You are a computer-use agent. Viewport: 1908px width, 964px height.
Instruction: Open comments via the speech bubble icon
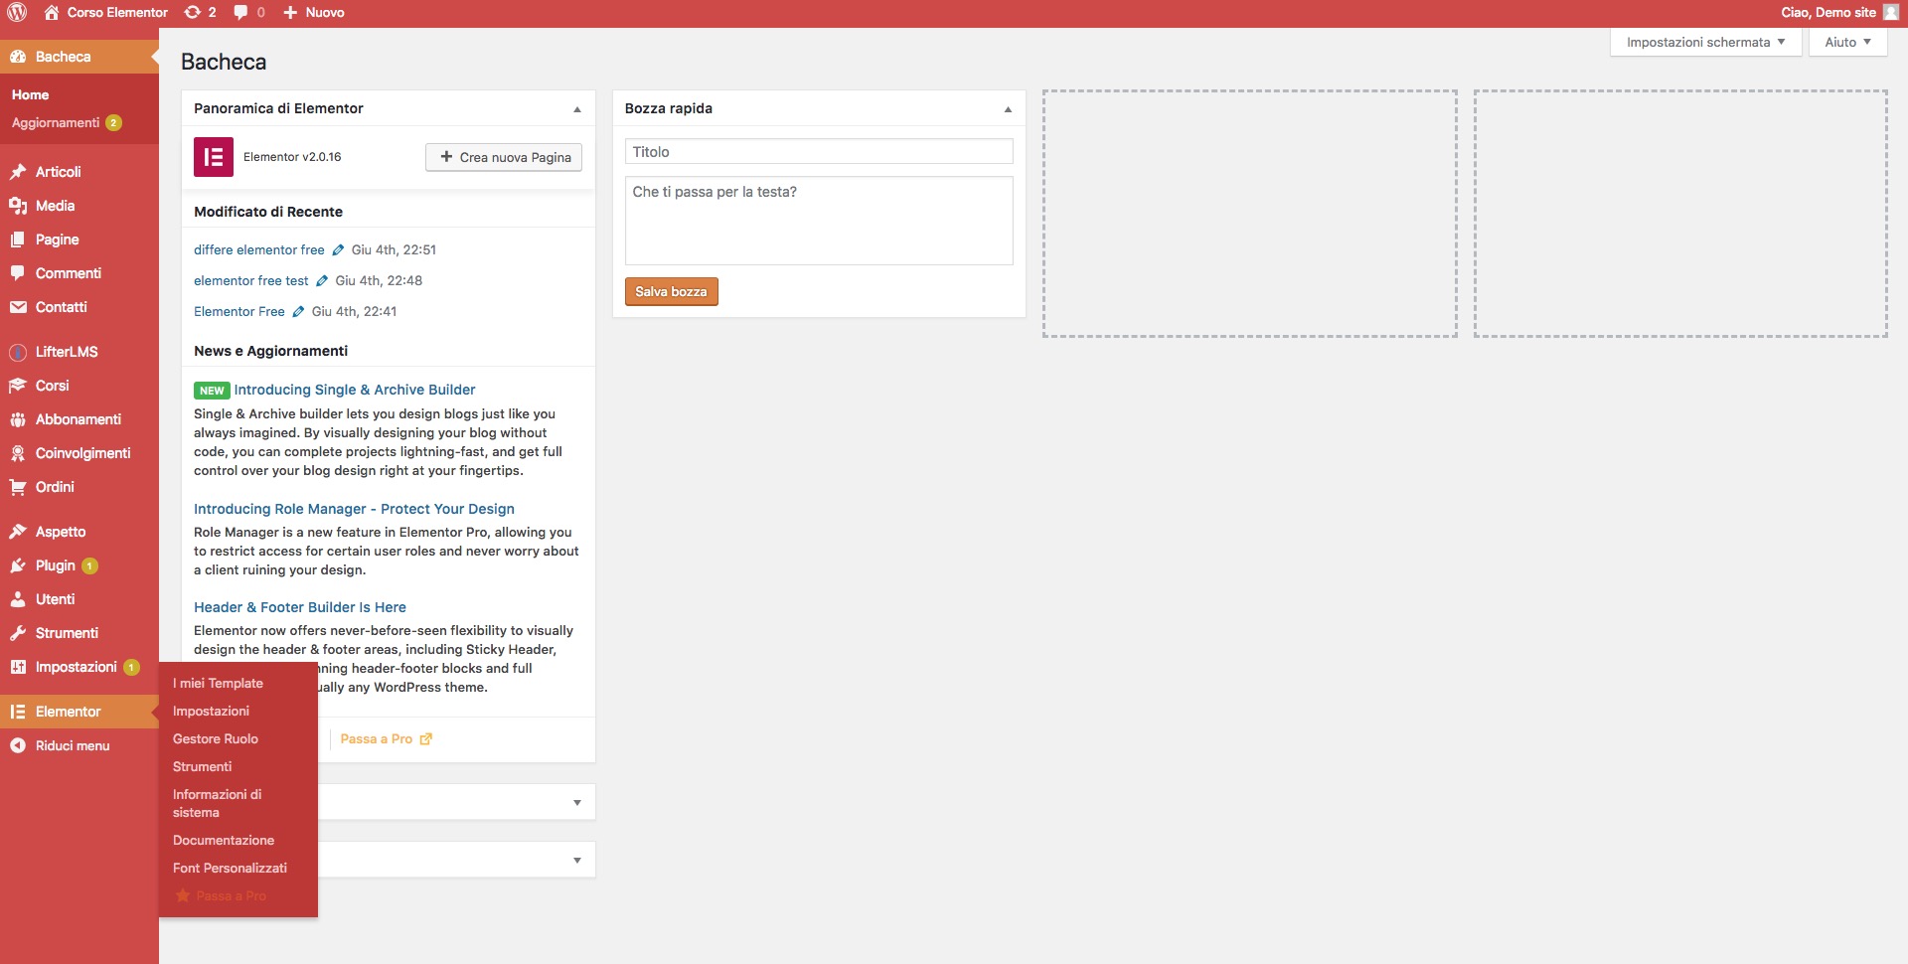[x=241, y=12]
